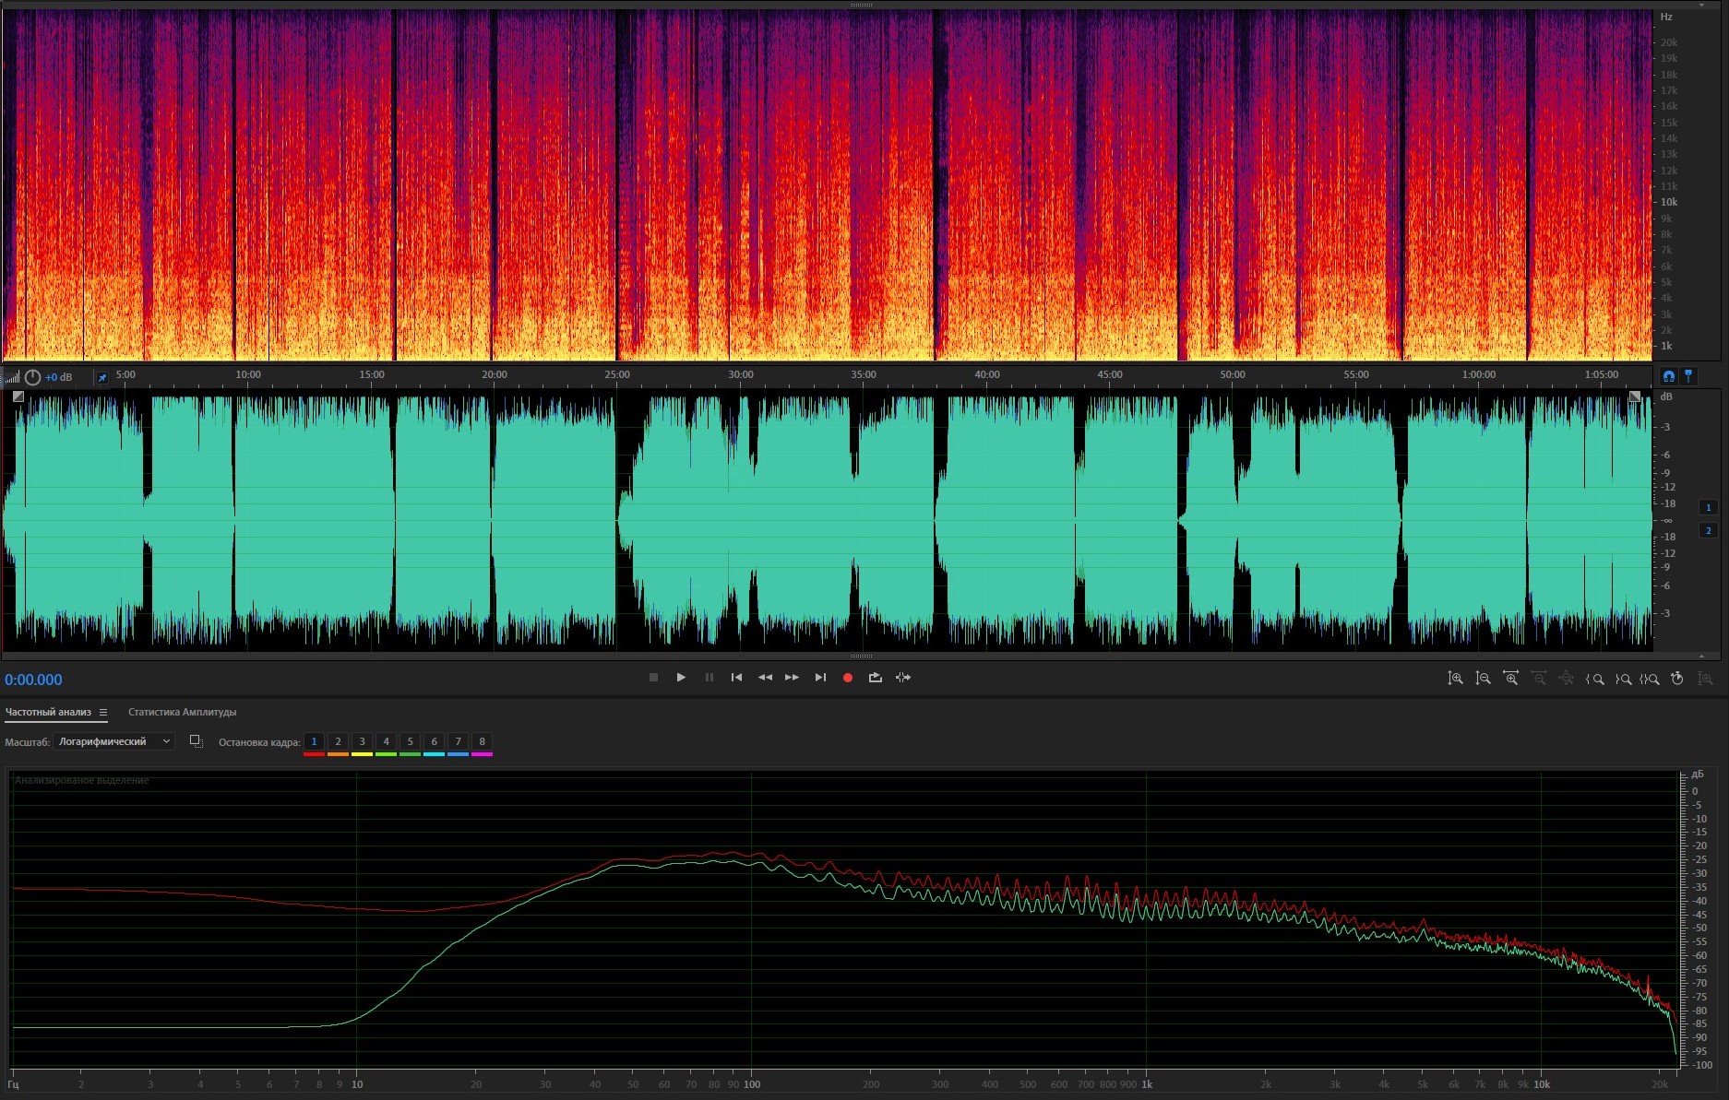This screenshot has height=1100, width=1729.
Task: Click the HUD volume knob
Action: pyautogui.click(x=33, y=377)
